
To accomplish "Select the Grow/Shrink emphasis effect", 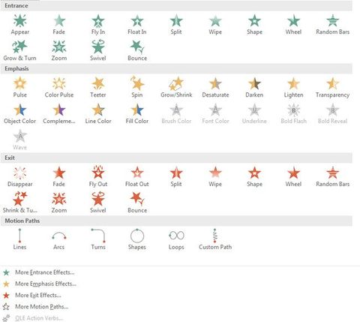I will click(x=176, y=88).
